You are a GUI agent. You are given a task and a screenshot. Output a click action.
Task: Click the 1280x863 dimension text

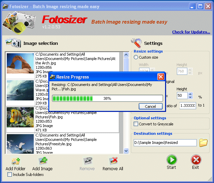click(x=44, y=148)
